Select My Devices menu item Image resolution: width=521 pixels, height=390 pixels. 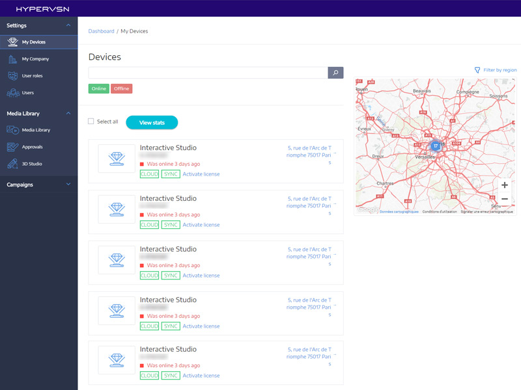(x=39, y=42)
